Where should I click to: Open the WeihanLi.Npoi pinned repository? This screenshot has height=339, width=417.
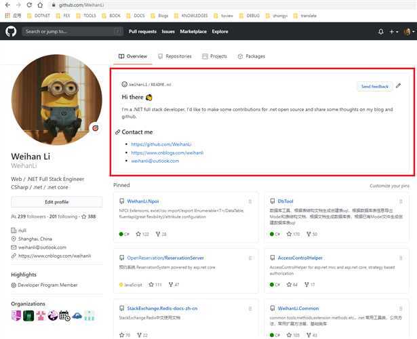[x=143, y=201]
